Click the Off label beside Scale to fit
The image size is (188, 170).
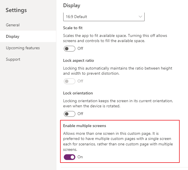point(80,48)
